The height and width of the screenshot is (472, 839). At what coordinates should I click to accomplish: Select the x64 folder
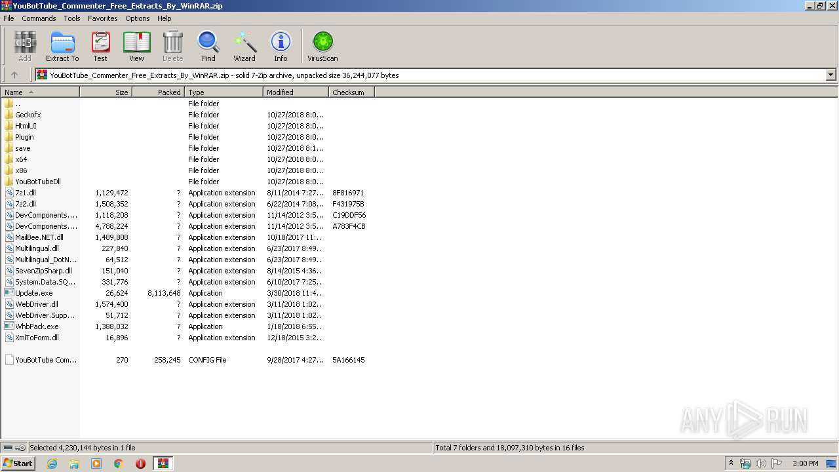16,159
